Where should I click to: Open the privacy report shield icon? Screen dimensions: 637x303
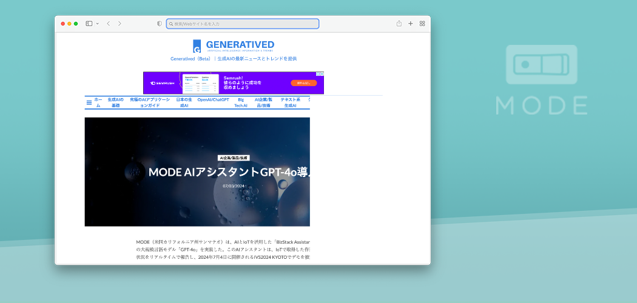[160, 24]
